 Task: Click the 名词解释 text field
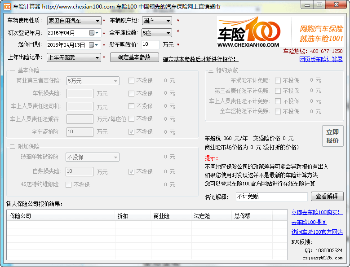pyautogui.click(x=271, y=197)
